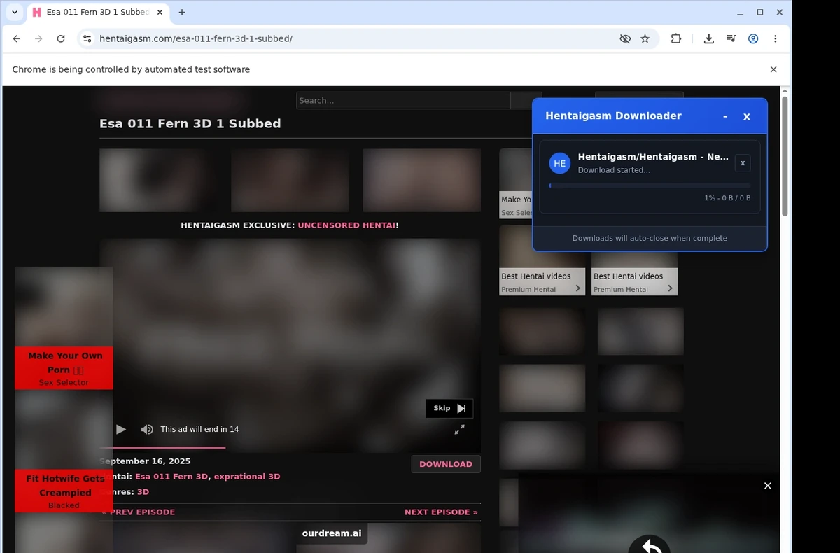Image resolution: width=840 pixels, height=553 pixels.
Task: Skip the ad with the Skip button
Action: [x=449, y=408]
